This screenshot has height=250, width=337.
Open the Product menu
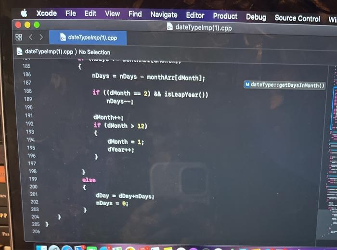click(x=225, y=16)
